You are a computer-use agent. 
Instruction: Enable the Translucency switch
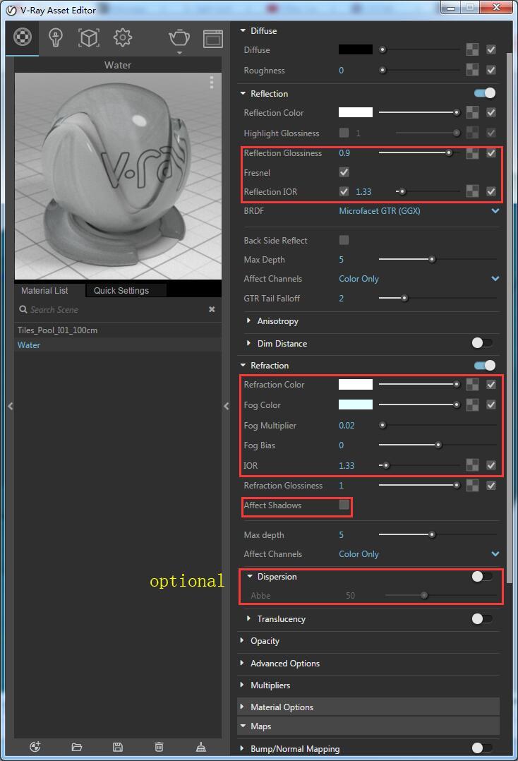[483, 618]
